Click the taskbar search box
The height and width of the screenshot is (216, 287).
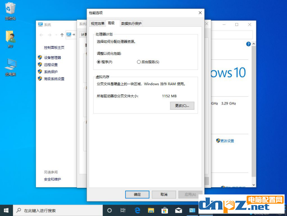click(58, 210)
